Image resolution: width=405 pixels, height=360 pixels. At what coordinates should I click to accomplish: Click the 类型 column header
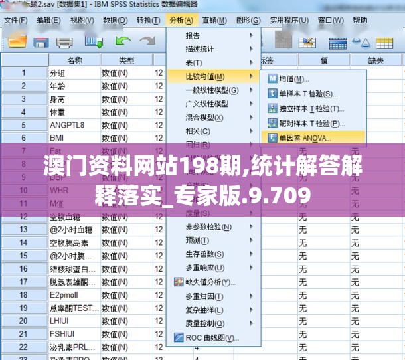(x=127, y=60)
